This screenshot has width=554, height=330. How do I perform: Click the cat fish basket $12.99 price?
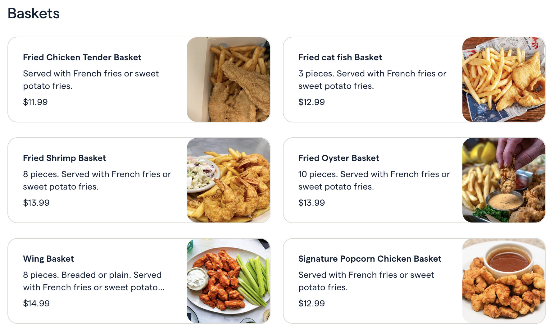click(311, 102)
